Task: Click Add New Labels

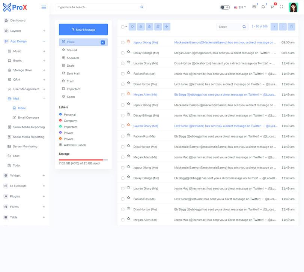Action: [x=75, y=145]
